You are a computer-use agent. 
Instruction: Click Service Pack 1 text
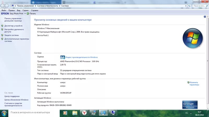coord(43,35)
